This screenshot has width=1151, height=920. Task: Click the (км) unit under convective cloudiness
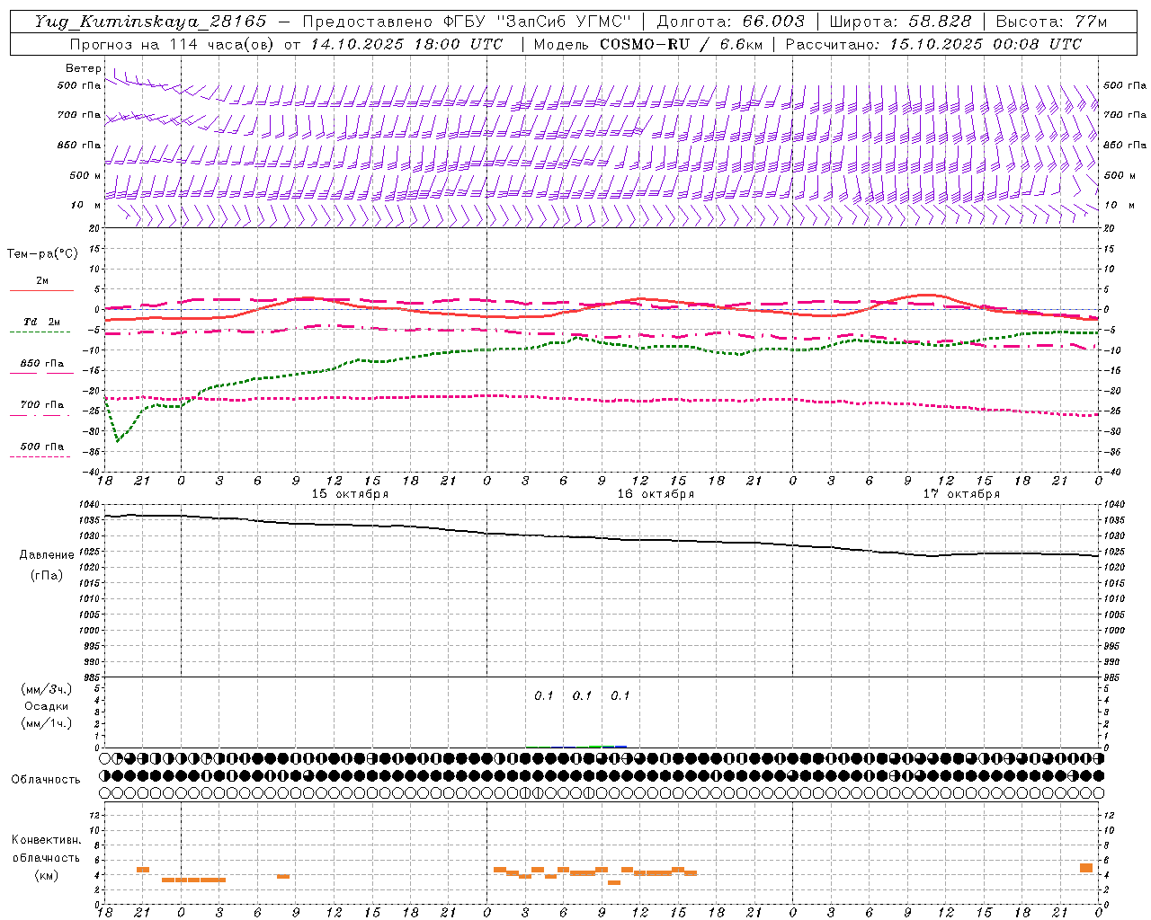tap(47, 875)
